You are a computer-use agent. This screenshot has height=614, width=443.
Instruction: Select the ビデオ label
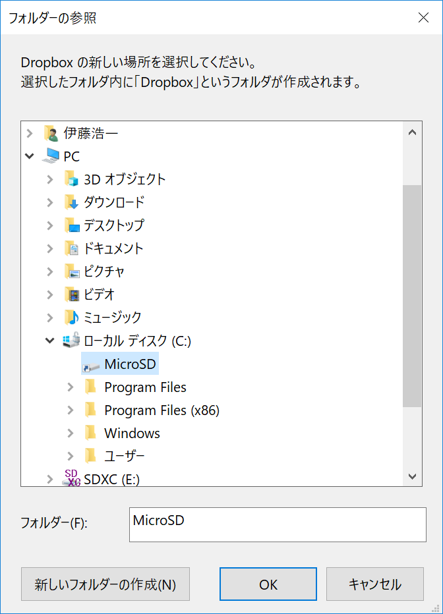click(99, 294)
